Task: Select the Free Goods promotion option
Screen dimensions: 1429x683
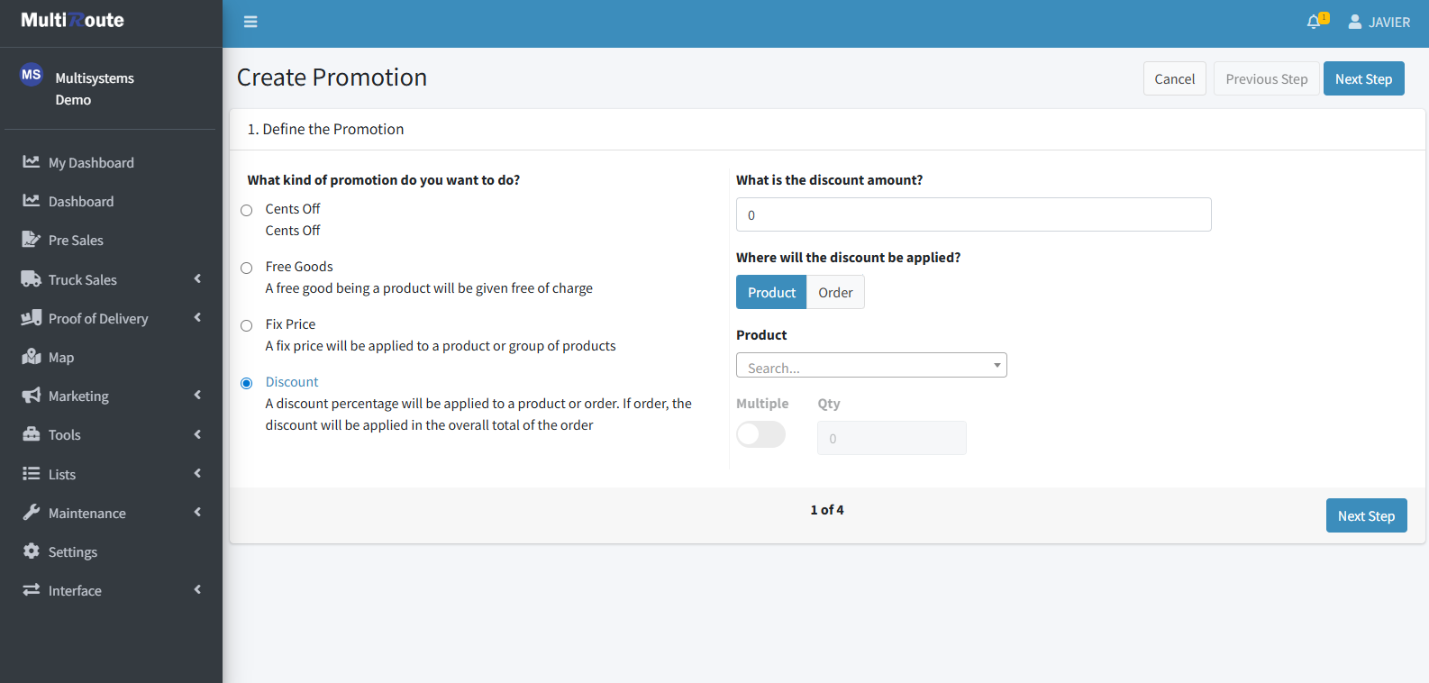Action: point(246,268)
